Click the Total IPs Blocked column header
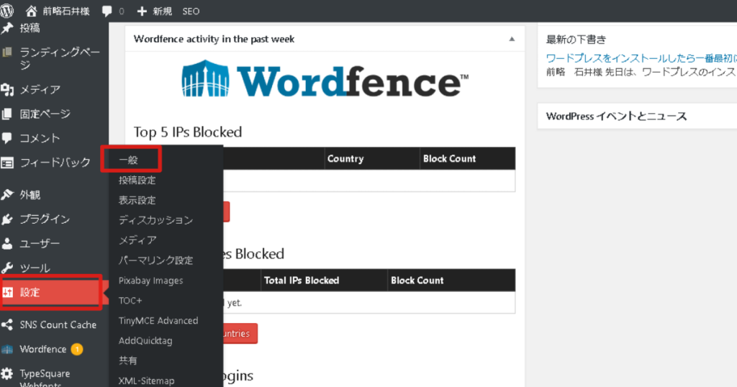Image resolution: width=737 pixels, height=387 pixels. 302,281
